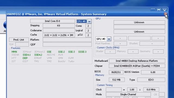This screenshot has width=174, height=98.
Task: Click the Memory Type EDO field
Action: pos(151,80)
